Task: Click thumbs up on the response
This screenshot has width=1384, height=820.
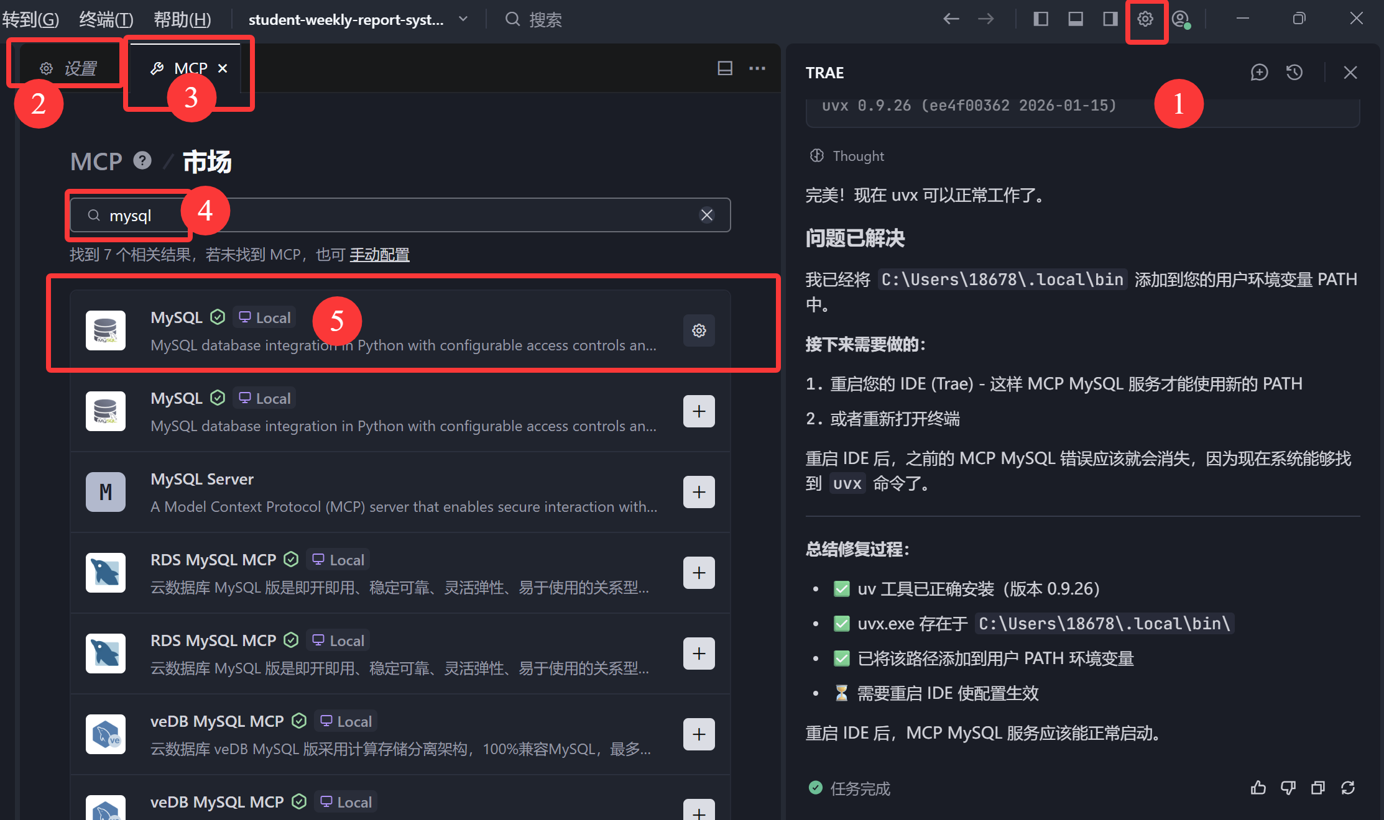Action: 1258,788
